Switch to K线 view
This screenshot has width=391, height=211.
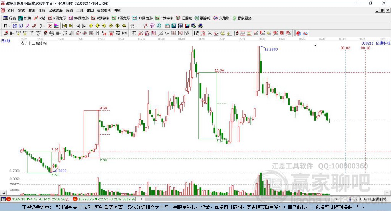point(39,18)
